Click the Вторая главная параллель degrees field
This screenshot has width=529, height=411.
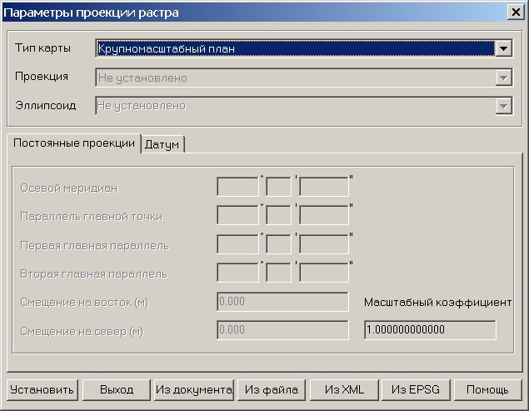tap(237, 272)
